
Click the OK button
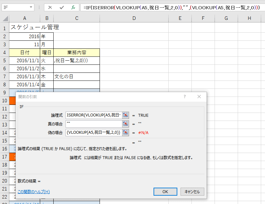(165, 191)
